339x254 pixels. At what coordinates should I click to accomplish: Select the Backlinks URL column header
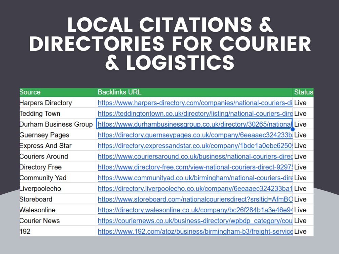pos(194,92)
